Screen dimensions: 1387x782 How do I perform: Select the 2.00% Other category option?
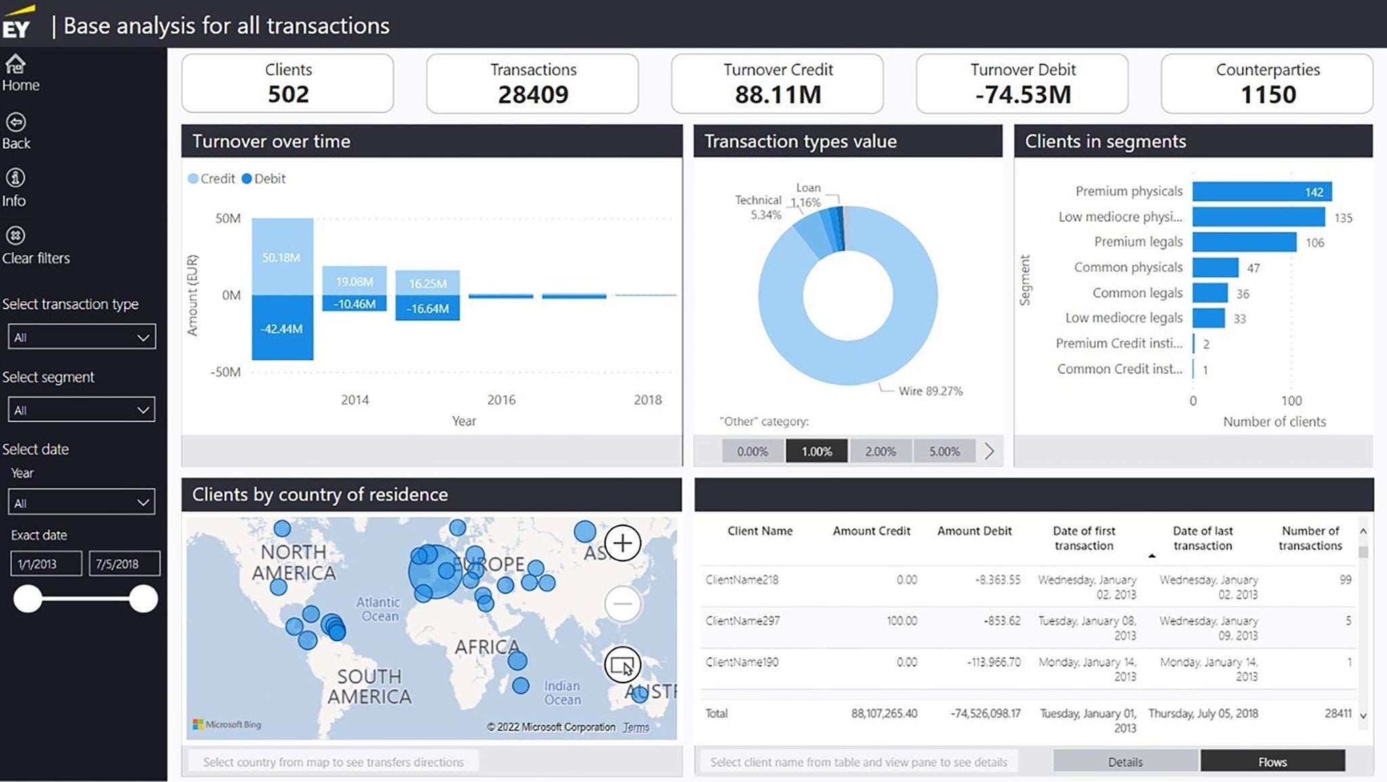[x=880, y=451]
